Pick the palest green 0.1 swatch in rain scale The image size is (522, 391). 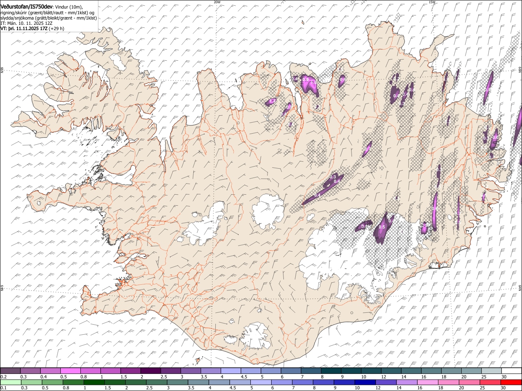[x=11, y=382]
